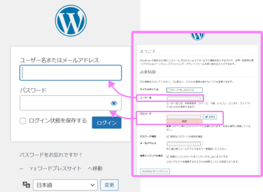The width and height of the screenshot is (263, 192).
Task: Click the ユーザー名 field in the install form
Action: click(x=184, y=98)
